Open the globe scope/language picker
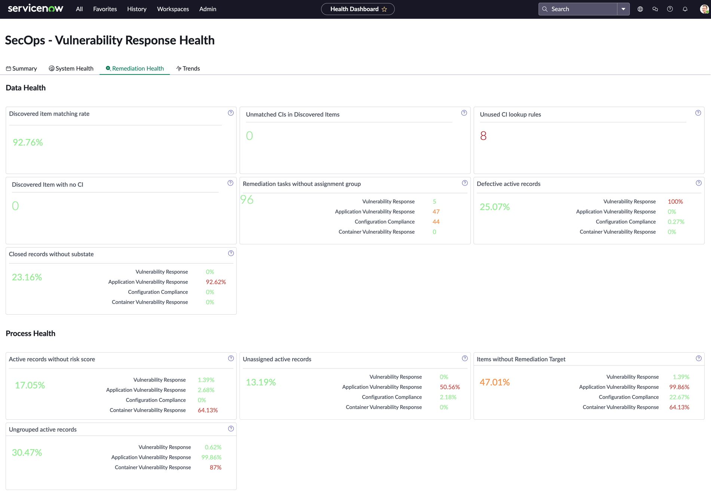This screenshot has width=711, height=496. (640, 9)
